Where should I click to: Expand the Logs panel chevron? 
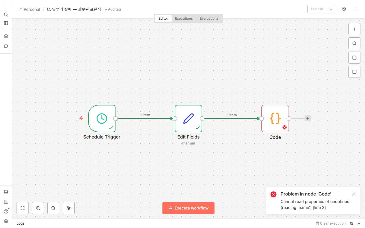point(359,223)
